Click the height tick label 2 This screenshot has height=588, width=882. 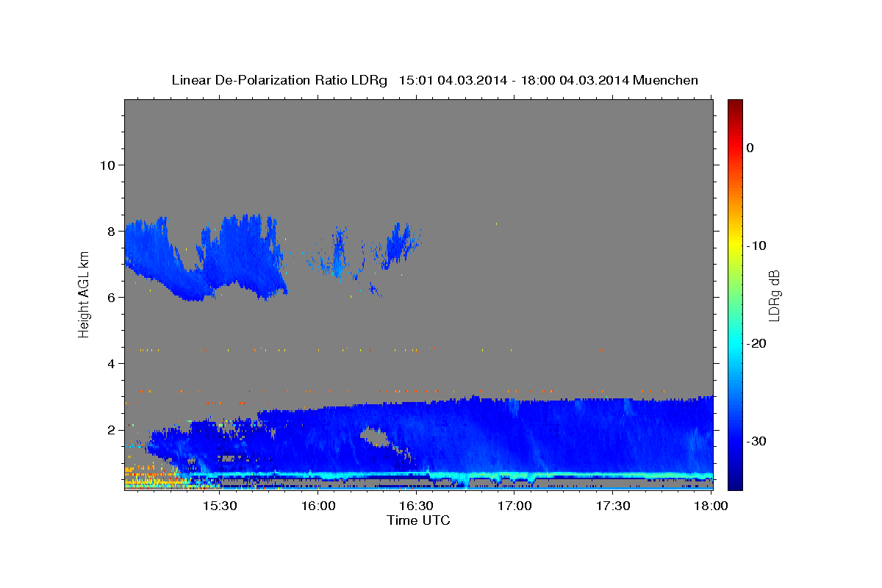coord(112,429)
